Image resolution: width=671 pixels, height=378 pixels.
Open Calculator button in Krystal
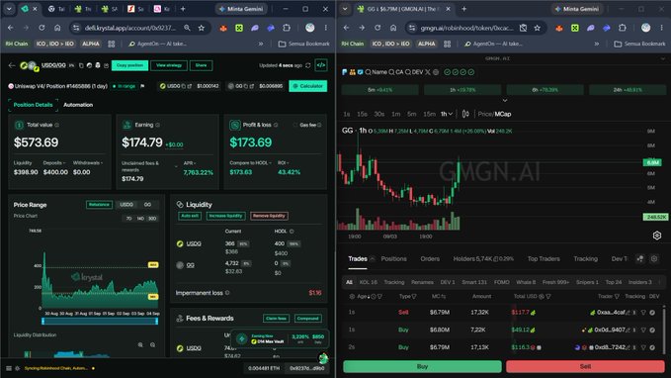[308, 86]
